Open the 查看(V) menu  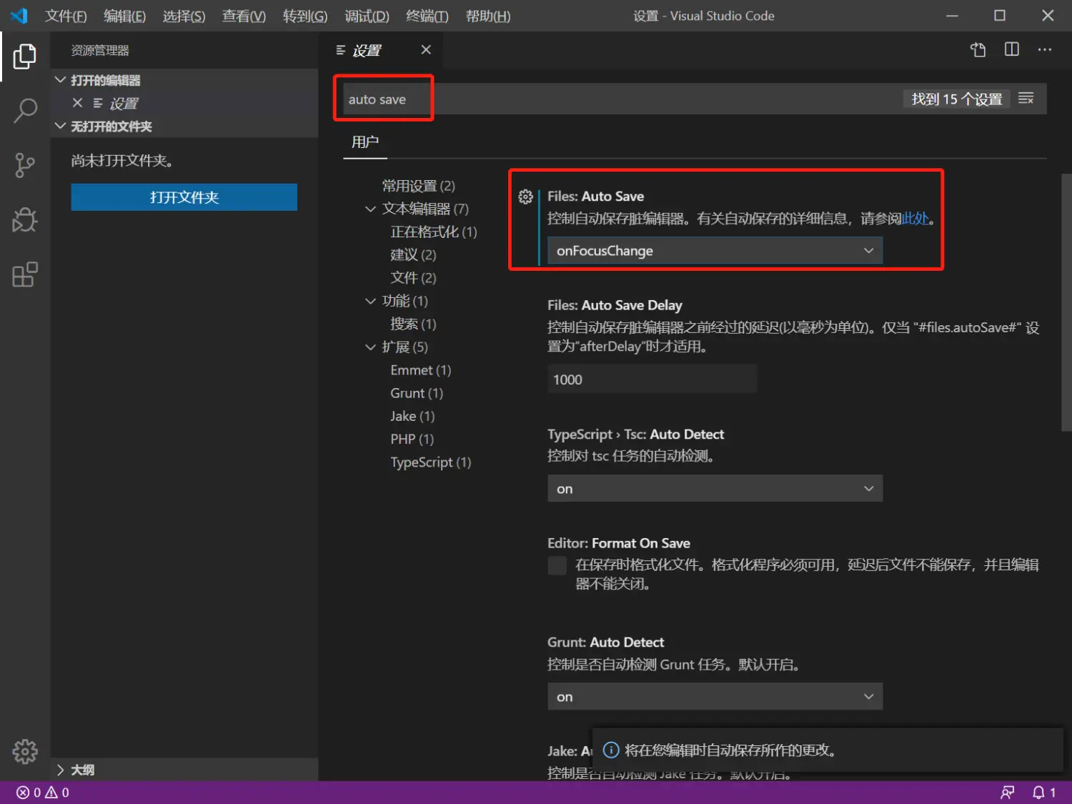click(244, 16)
